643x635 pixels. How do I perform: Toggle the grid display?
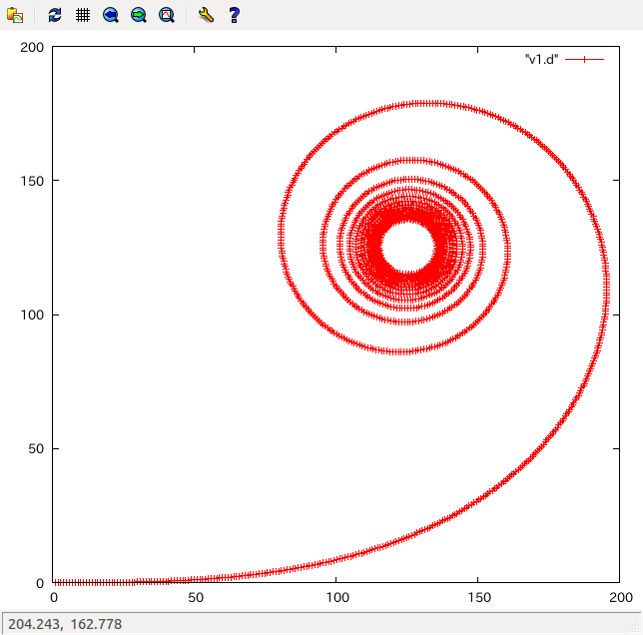click(83, 15)
